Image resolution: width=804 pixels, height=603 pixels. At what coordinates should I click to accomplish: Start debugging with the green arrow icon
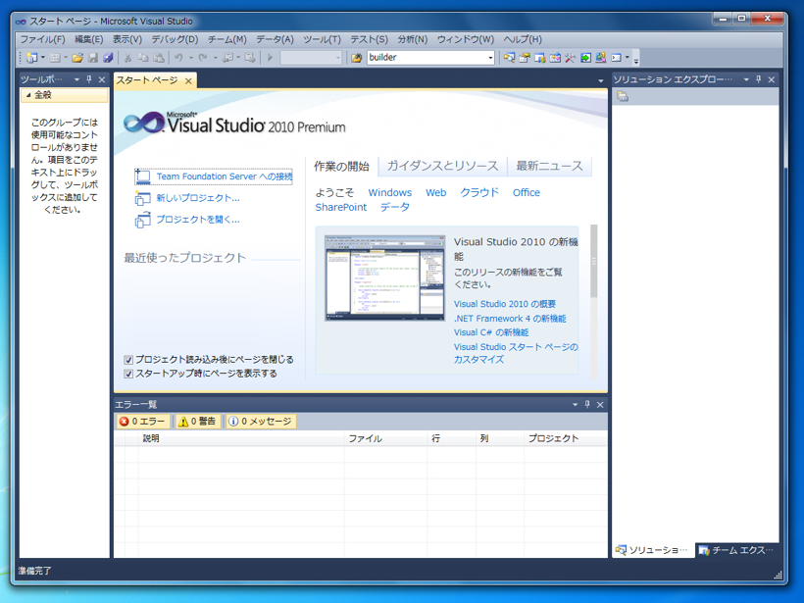click(270, 57)
